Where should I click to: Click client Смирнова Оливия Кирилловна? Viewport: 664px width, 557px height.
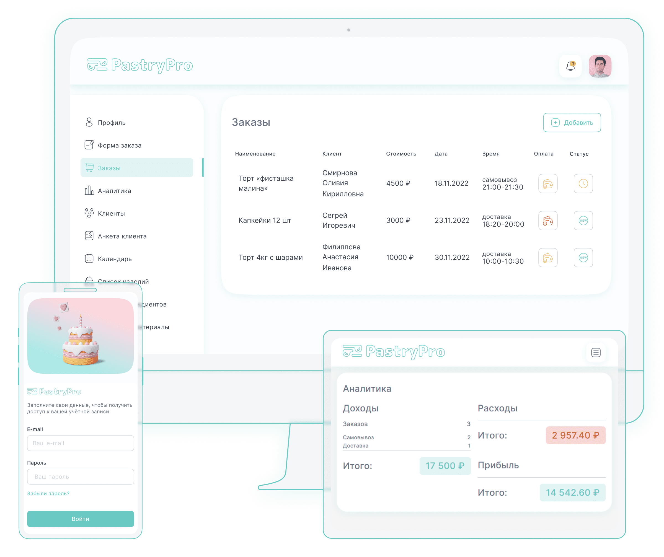[343, 183]
